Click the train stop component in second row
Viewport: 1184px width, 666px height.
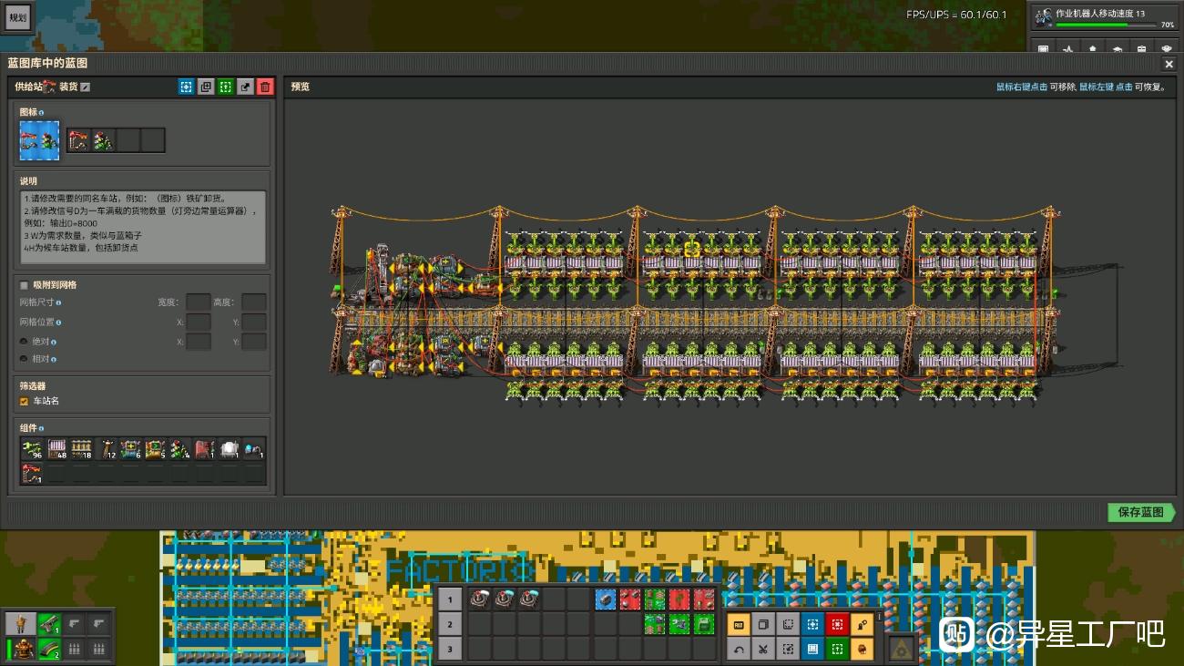pyautogui.click(x=33, y=474)
